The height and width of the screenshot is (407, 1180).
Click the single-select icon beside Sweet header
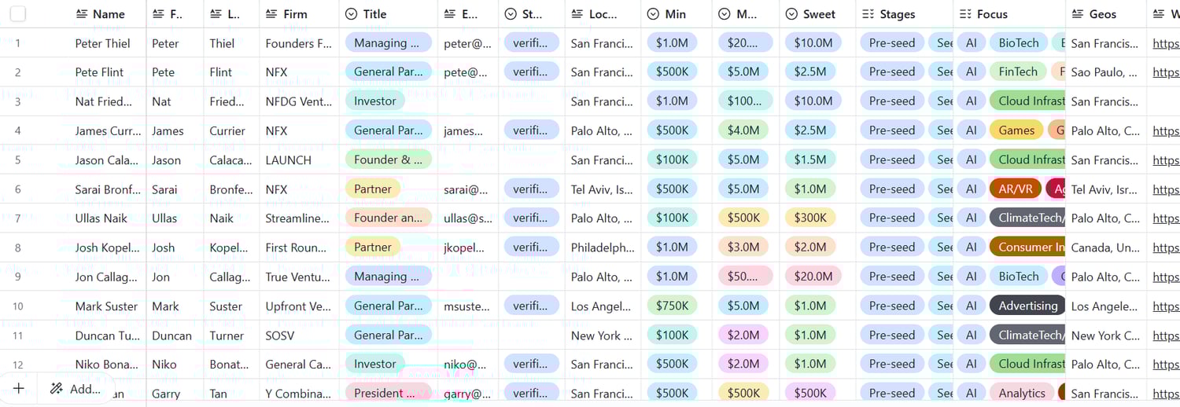click(x=791, y=14)
